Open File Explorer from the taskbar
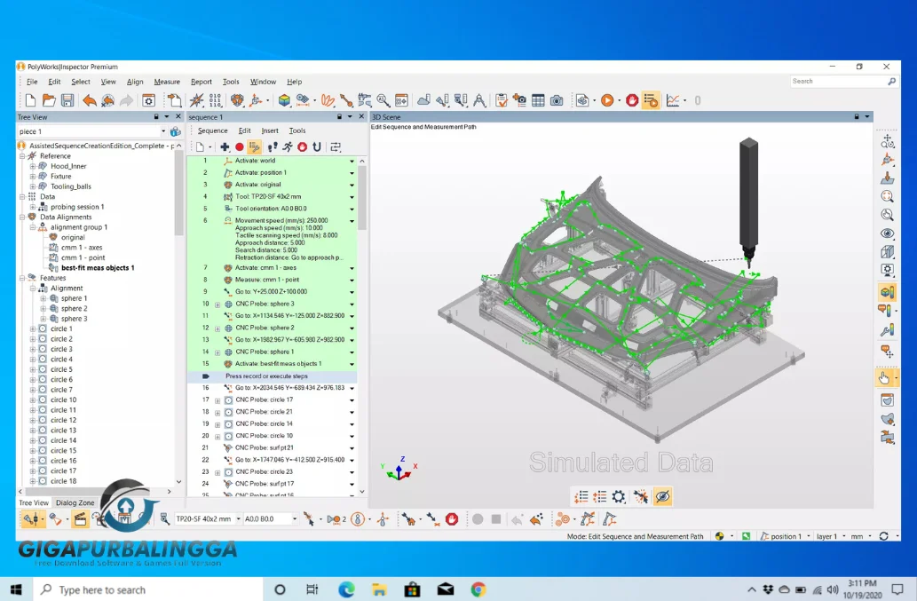This screenshot has height=601, width=917. (380, 589)
